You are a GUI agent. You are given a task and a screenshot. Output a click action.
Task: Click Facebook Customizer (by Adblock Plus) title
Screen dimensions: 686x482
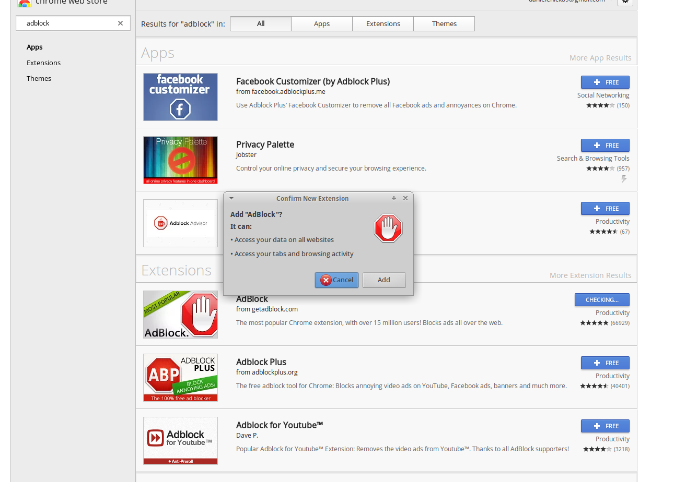[313, 81]
